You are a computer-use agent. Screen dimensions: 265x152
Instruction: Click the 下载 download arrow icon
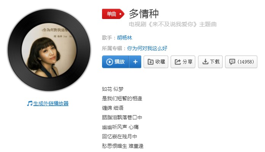205,62
